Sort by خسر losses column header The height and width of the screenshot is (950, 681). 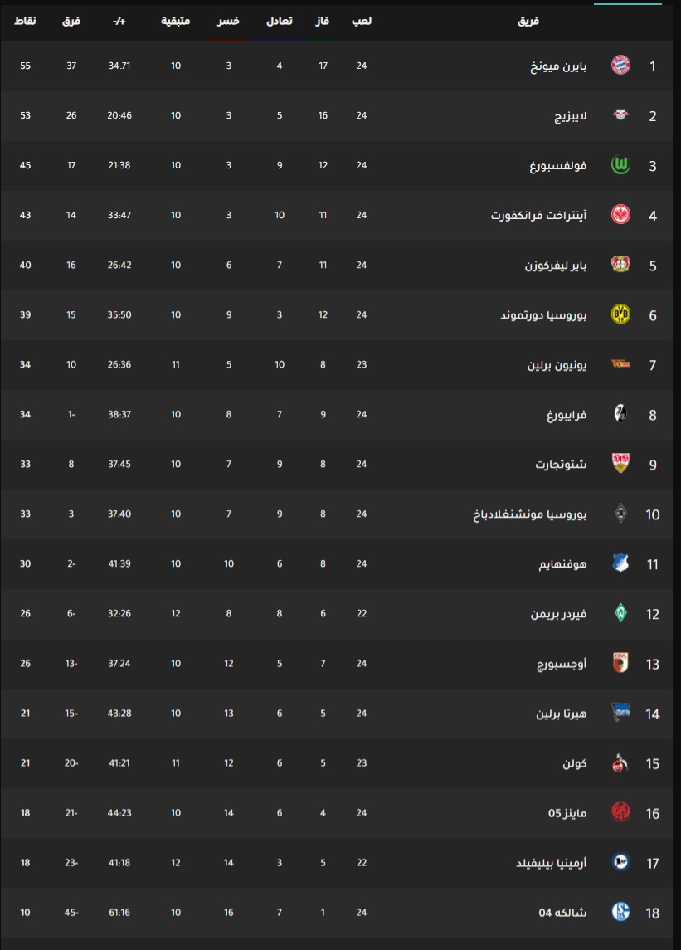[x=228, y=22]
